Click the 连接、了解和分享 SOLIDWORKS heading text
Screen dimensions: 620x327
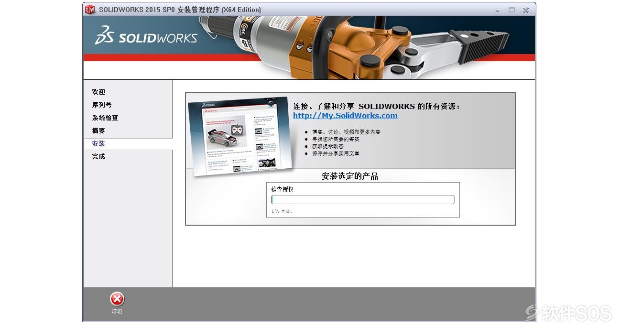pos(377,107)
